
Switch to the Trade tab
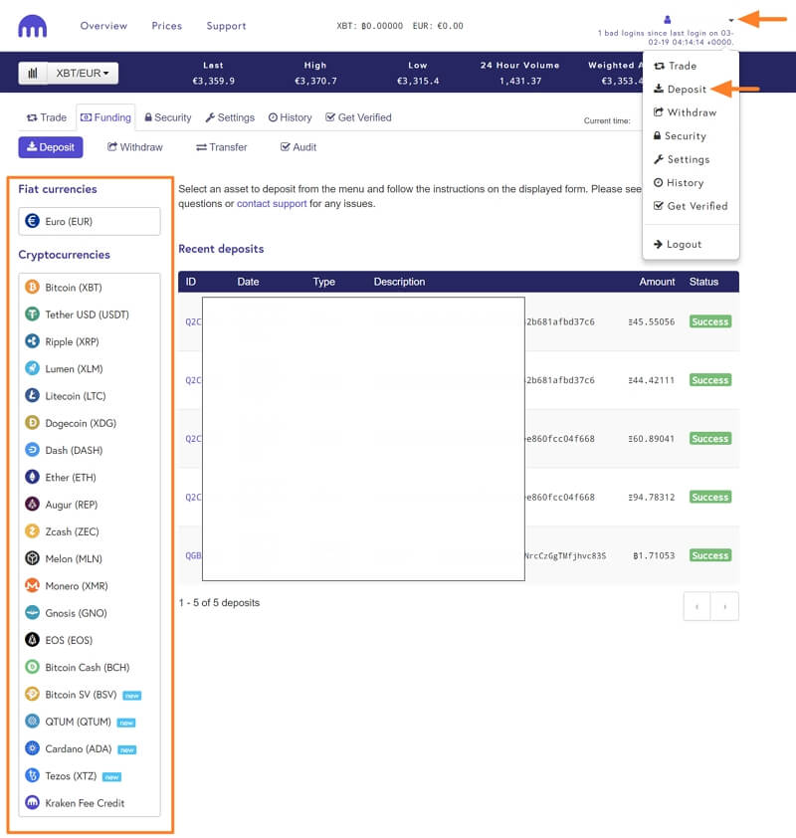47,117
